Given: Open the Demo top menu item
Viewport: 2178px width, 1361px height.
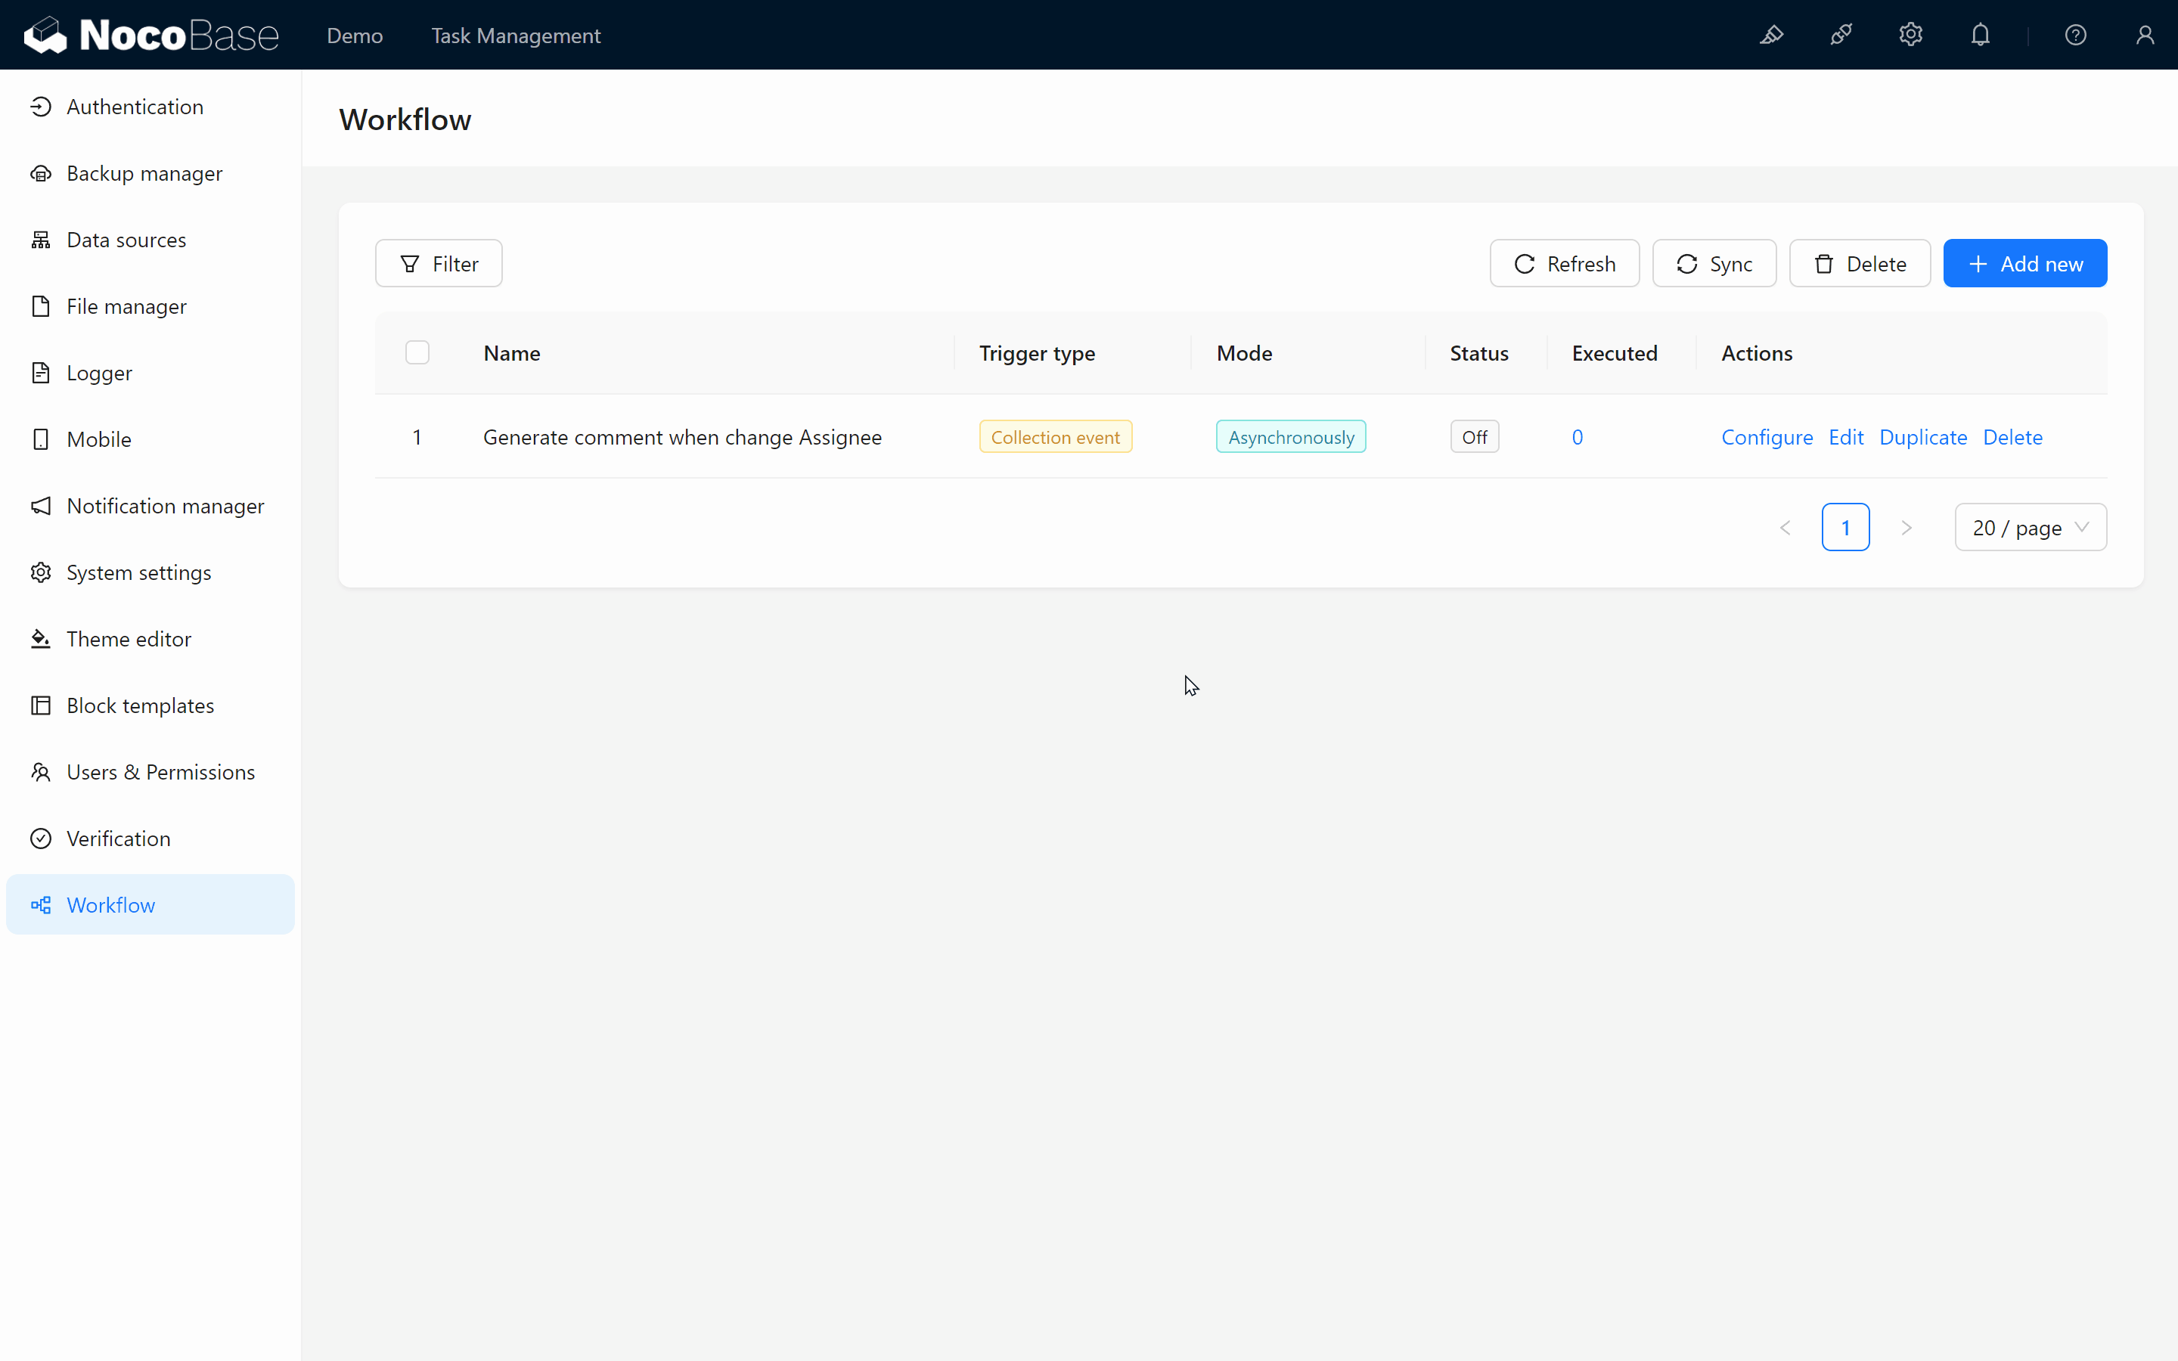Looking at the screenshot, I should pos(355,36).
